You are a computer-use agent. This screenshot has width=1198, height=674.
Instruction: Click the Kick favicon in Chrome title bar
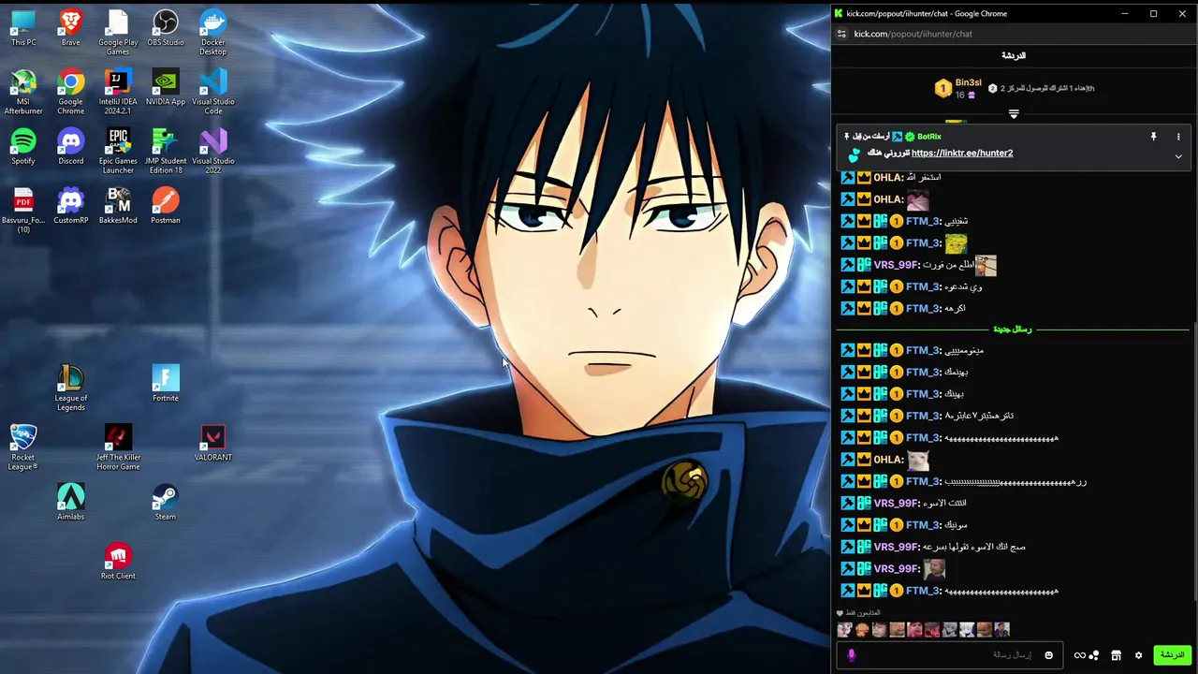pos(839,13)
